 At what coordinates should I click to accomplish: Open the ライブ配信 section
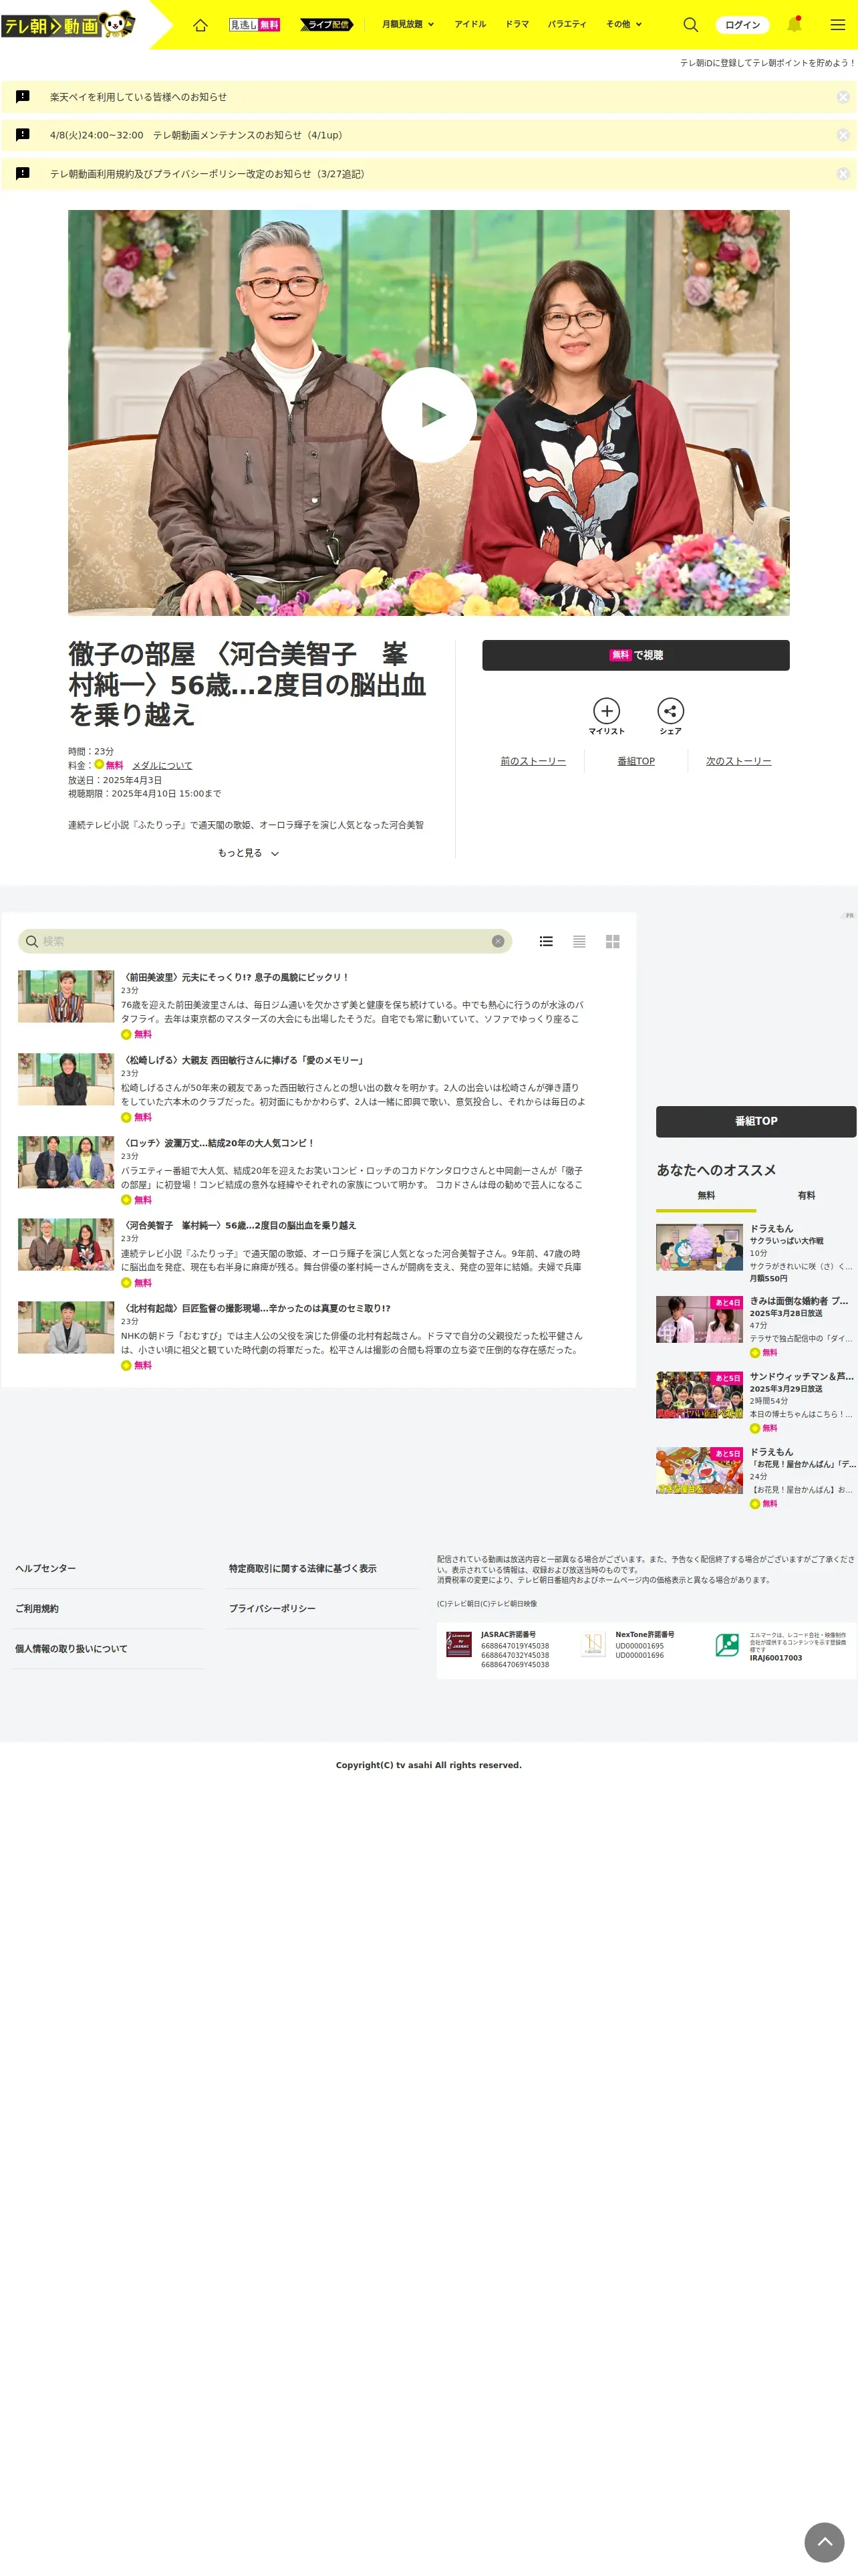(x=327, y=25)
